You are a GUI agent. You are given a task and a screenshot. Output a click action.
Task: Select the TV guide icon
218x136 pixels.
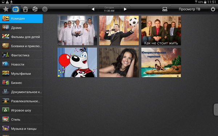coord(16,9)
